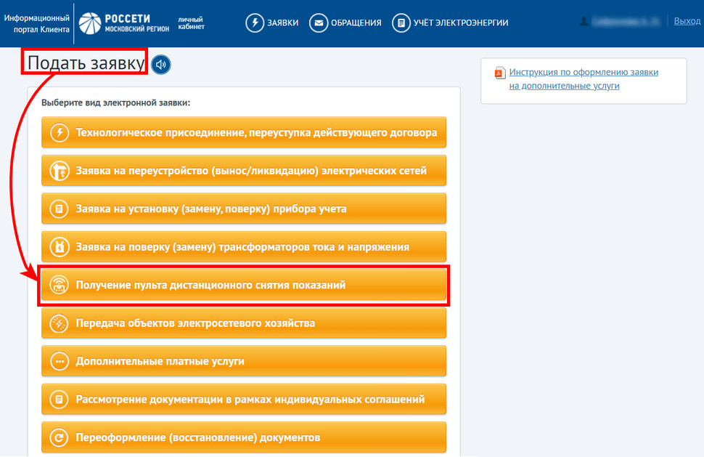
Task: Play audio with the speaker icon
Action: click(x=160, y=65)
